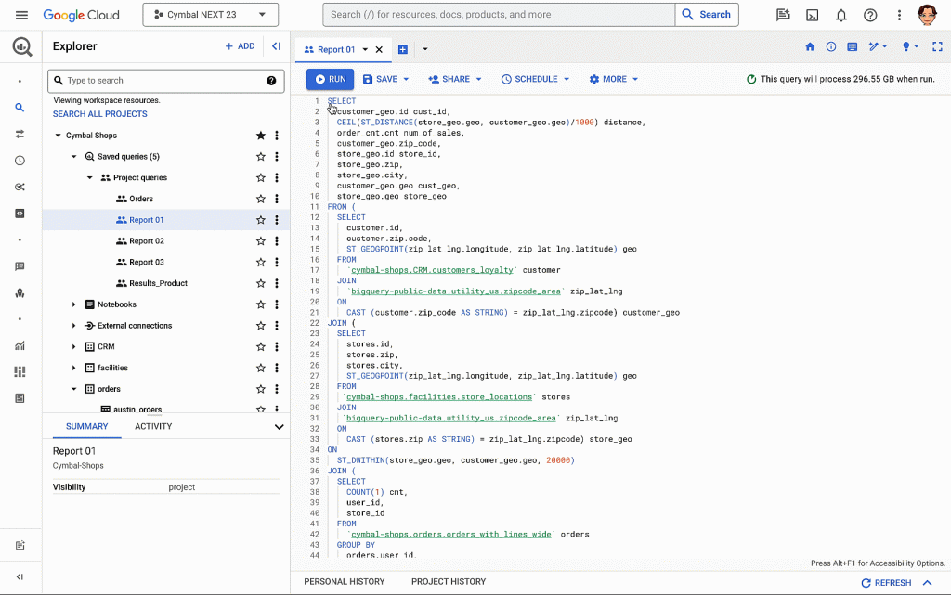Image resolution: width=951 pixels, height=595 pixels.
Task: Star the facilities dataset
Action: tap(261, 368)
